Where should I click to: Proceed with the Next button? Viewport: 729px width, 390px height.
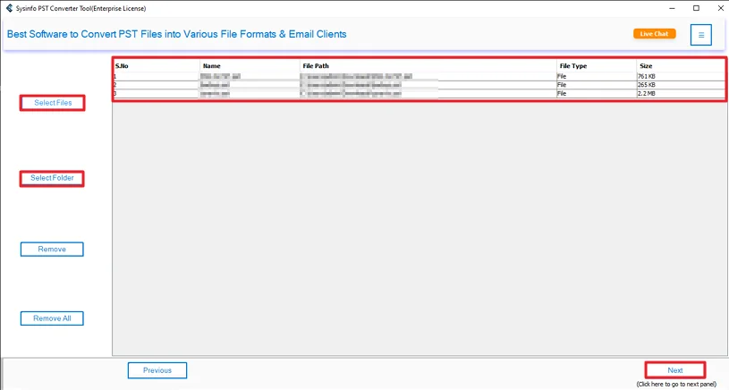(x=675, y=370)
